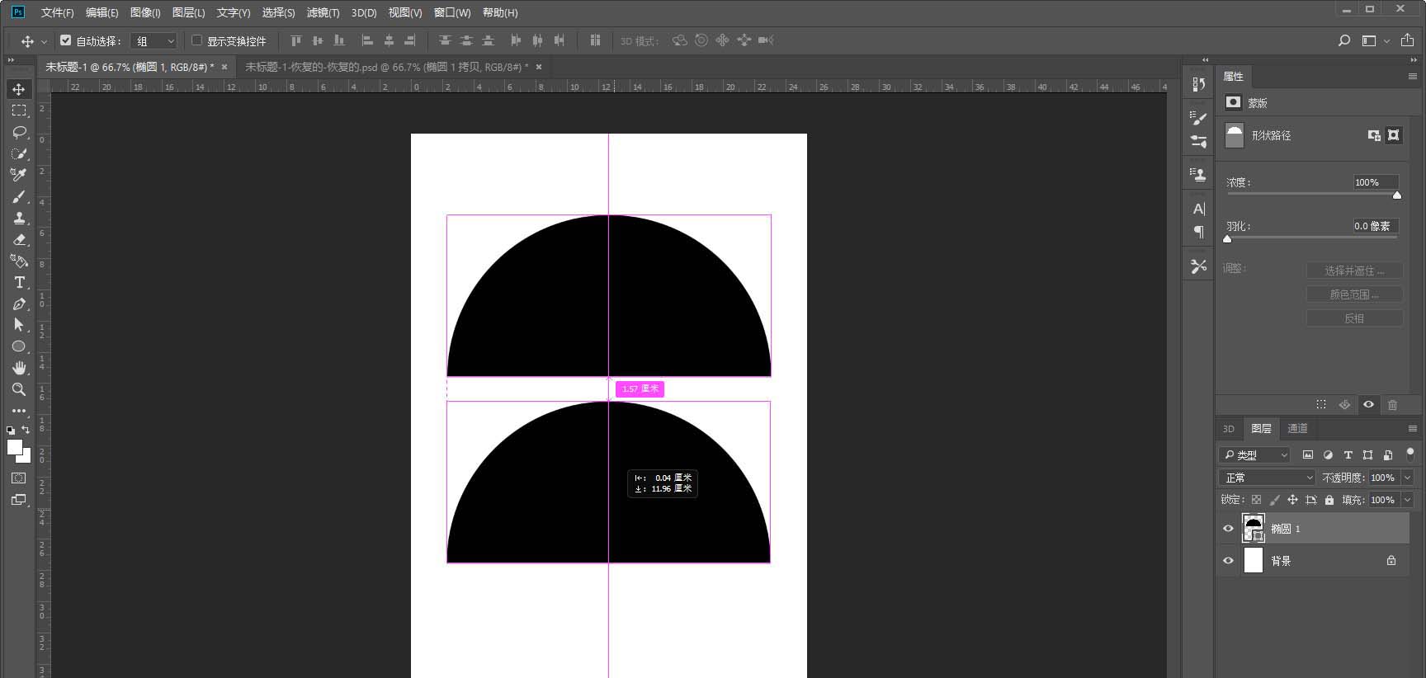1426x678 pixels.
Task: Open the 滤镜(T) menu
Action: pos(323,12)
